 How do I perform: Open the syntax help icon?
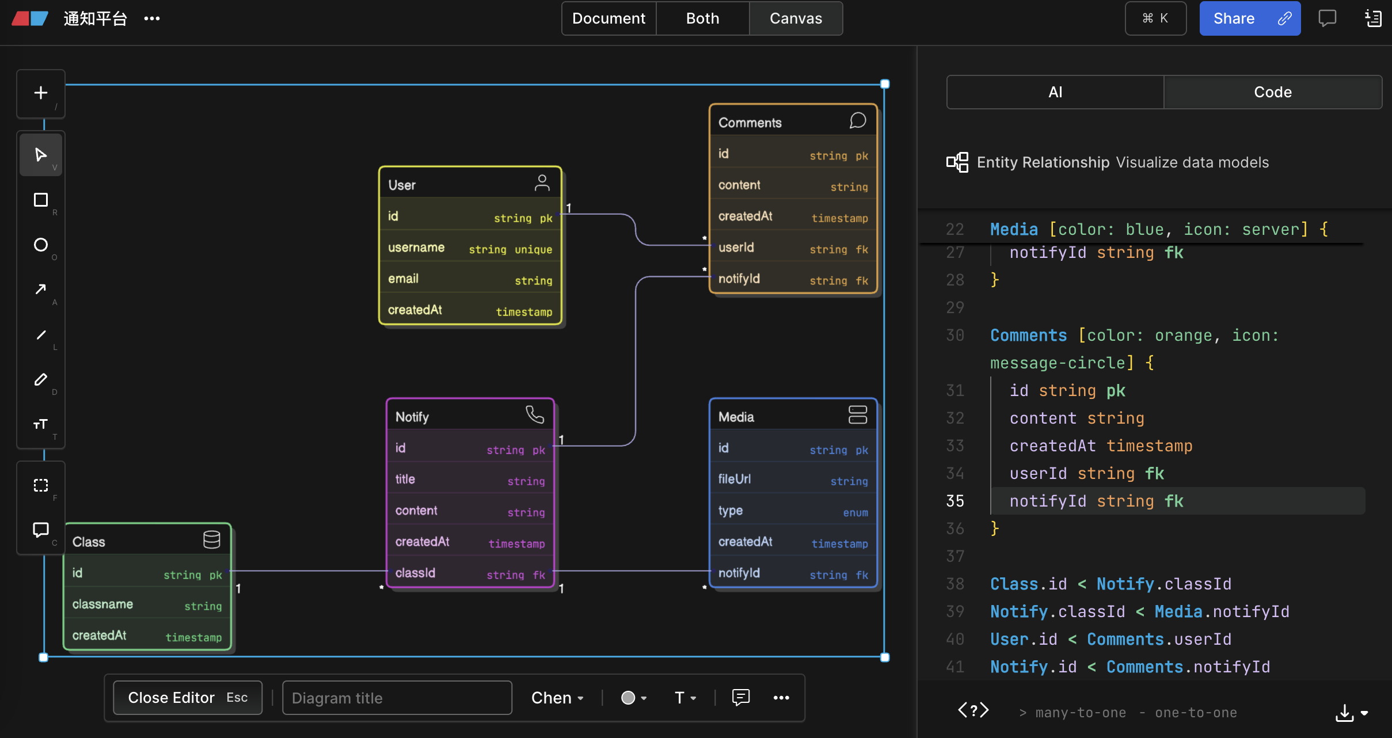point(973,711)
